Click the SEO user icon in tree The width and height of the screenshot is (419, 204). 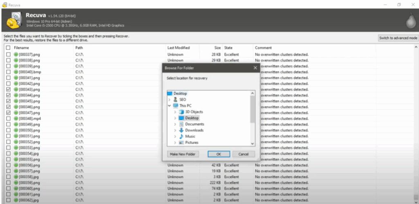tap(175, 100)
